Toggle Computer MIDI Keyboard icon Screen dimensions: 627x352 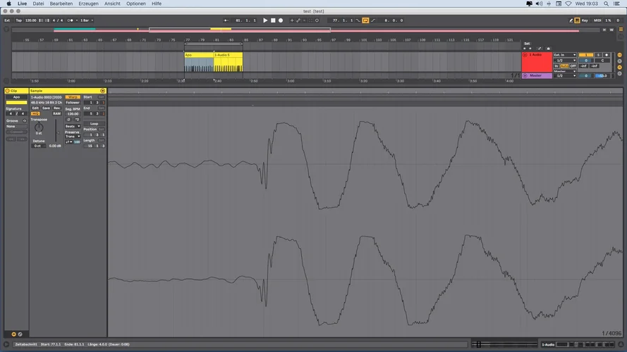pos(577,20)
